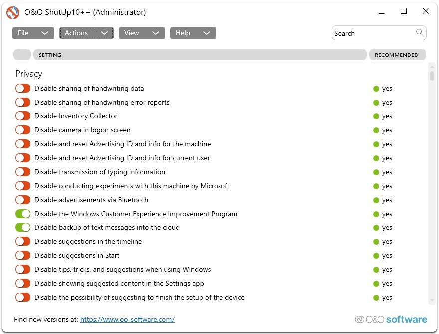Click the vertical scrollbar thumb
This screenshot has width=439, height=334.
(432, 76)
